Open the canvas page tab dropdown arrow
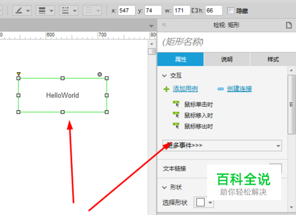 152,26
